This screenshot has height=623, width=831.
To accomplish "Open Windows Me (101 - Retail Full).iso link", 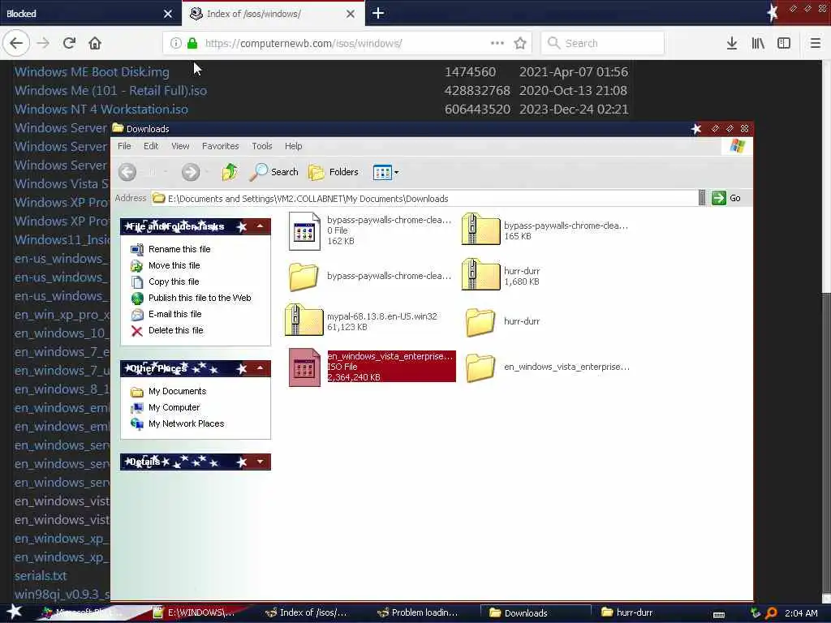I will (110, 91).
